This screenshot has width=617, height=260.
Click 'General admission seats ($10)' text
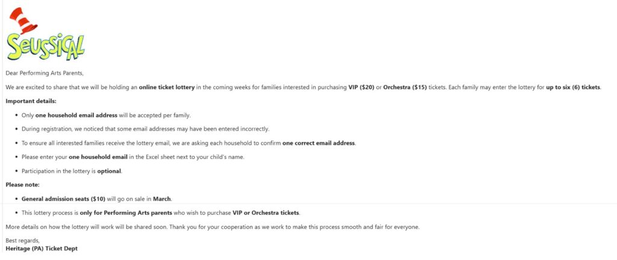[63, 199]
